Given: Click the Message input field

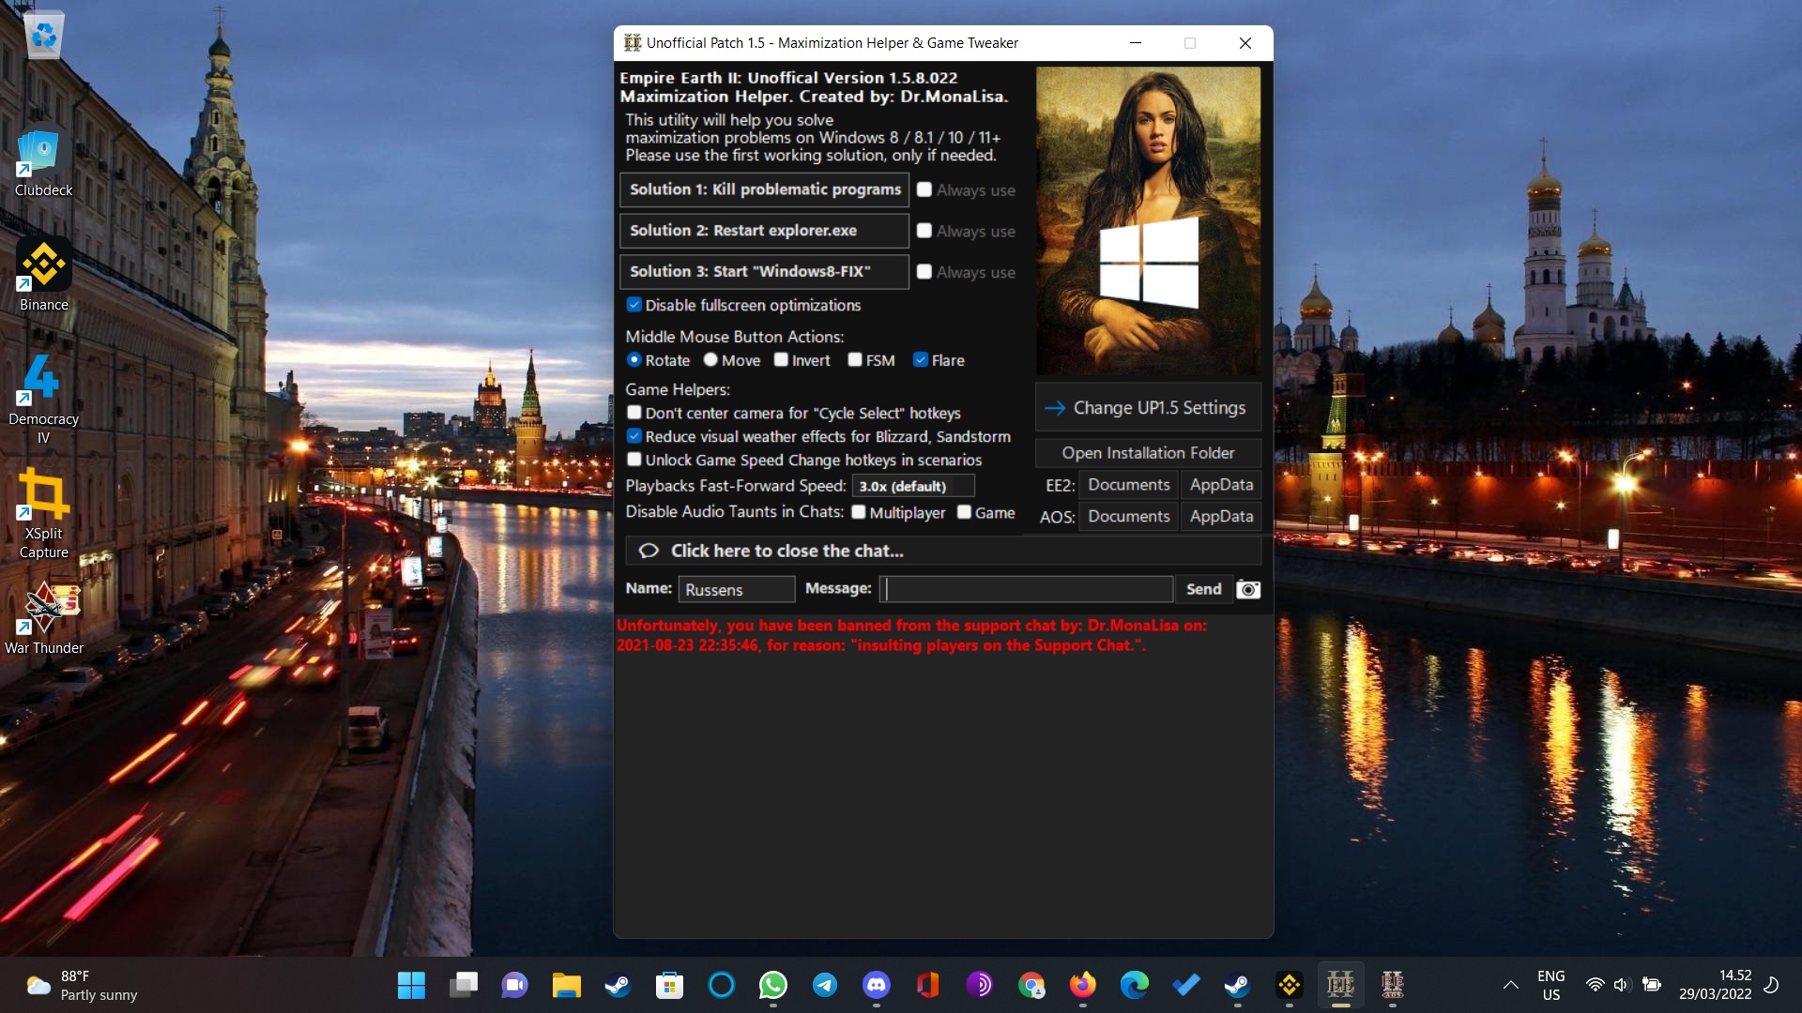Looking at the screenshot, I should pyautogui.click(x=1027, y=589).
